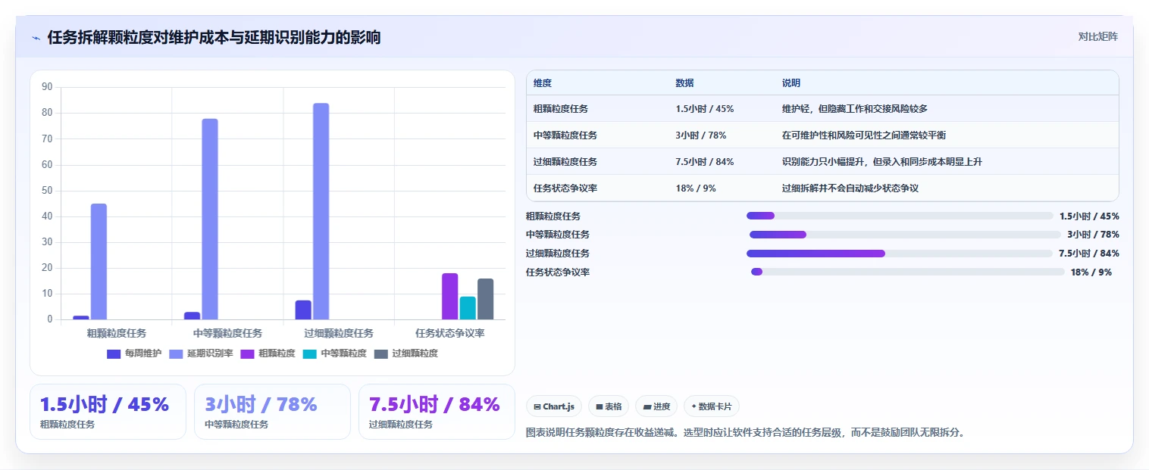Click the 对比矩阵 label in the header

[1097, 36]
